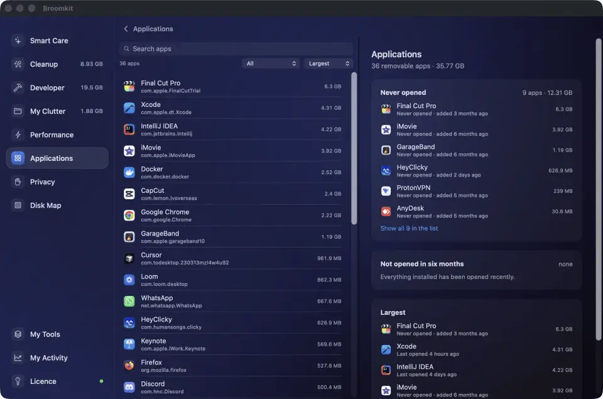Switch to Cleanup section

pyautogui.click(x=57, y=64)
